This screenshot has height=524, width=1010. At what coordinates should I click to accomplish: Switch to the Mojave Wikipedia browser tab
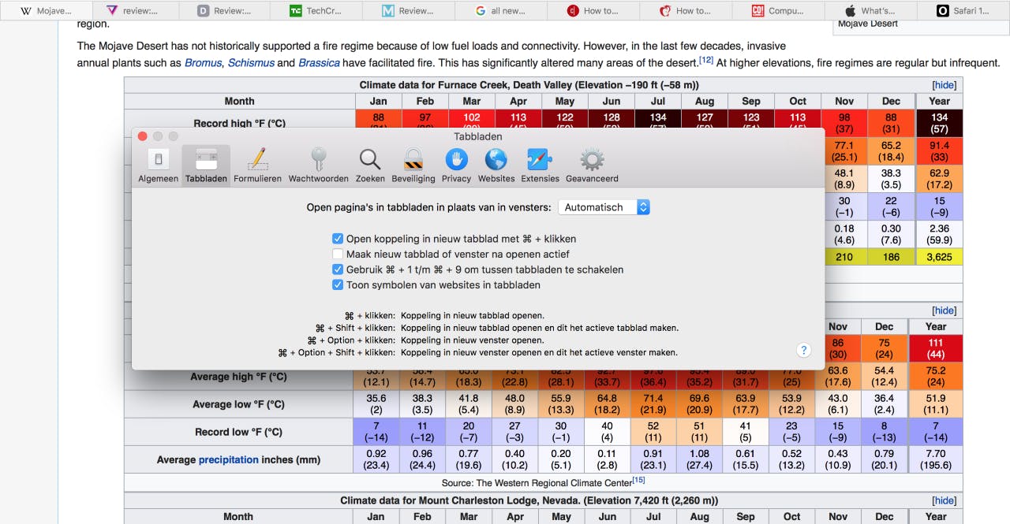tap(46, 11)
